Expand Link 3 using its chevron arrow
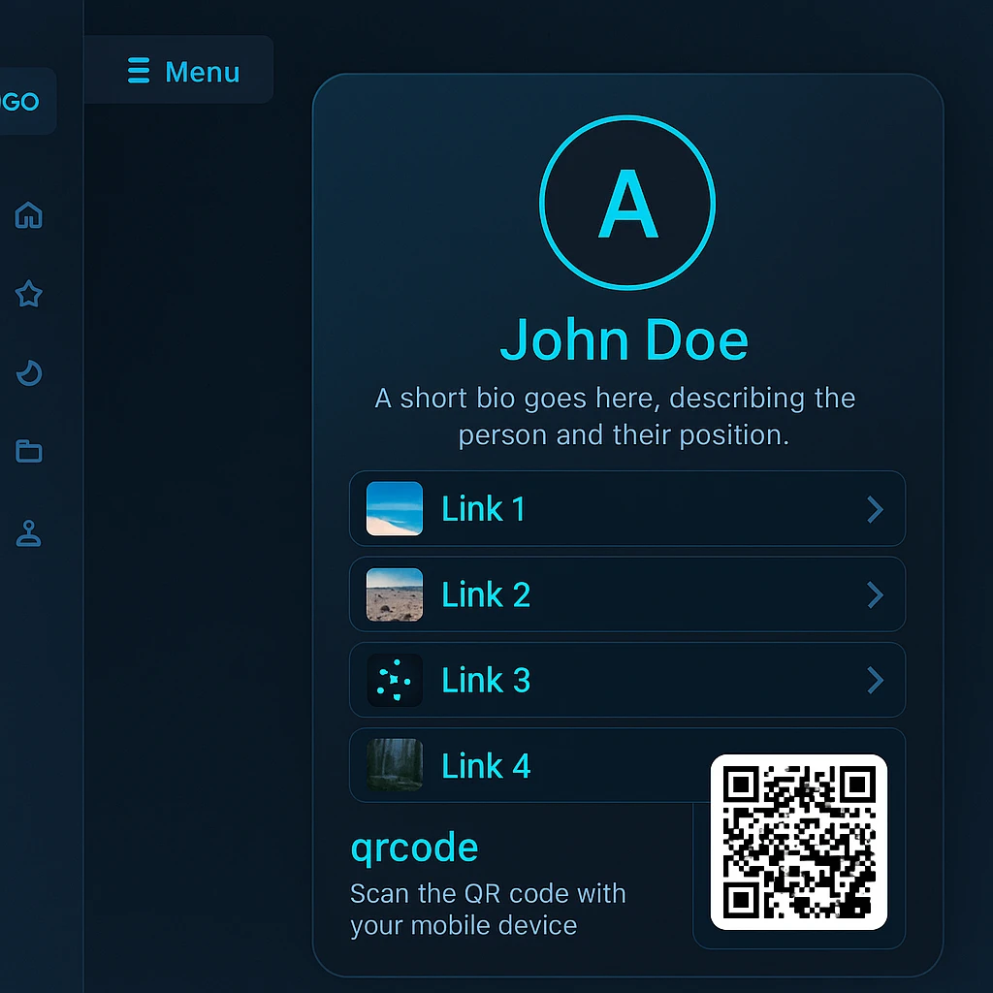 875,680
